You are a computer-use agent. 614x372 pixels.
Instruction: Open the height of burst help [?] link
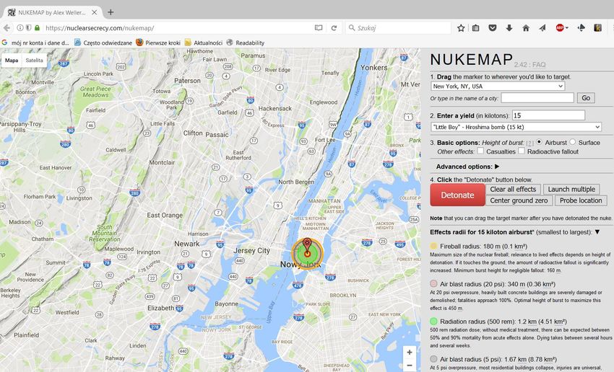point(529,143)
